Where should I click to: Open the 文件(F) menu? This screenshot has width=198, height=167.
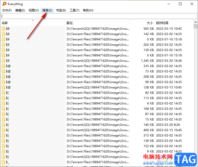(x=7, y=10)
